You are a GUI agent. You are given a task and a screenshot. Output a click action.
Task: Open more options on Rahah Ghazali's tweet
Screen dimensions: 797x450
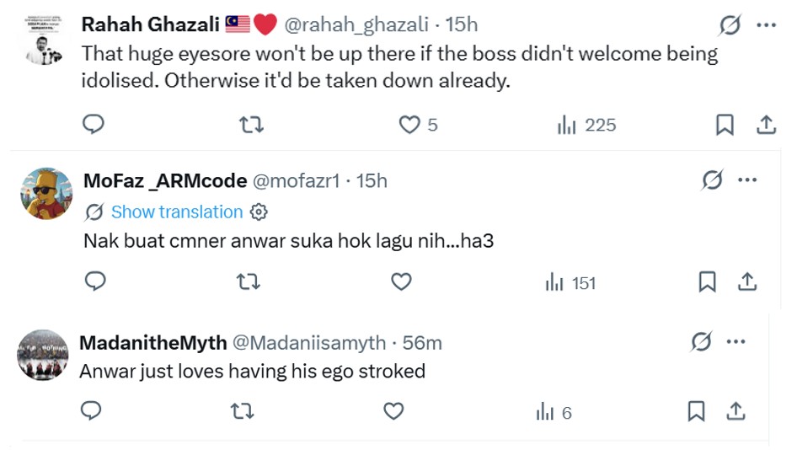tap(766, 25)
